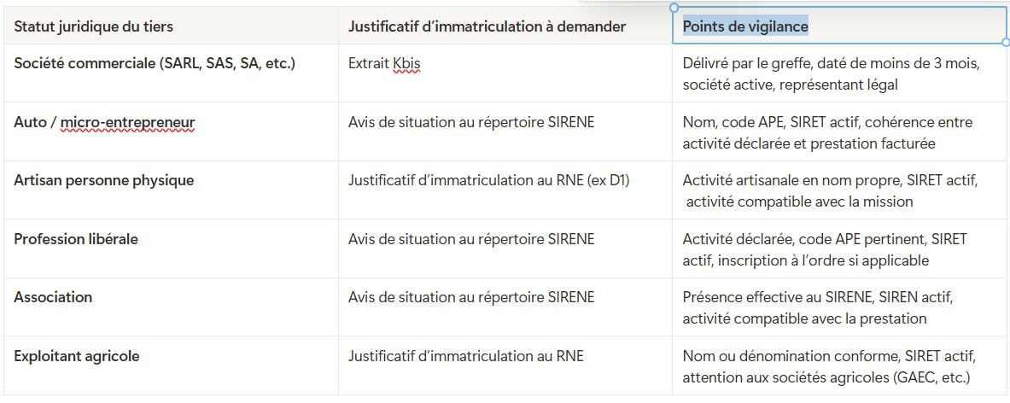Select the 'Profession libérale' cell
Viewport: 1010px width, 403px height.
coord(76,239)
